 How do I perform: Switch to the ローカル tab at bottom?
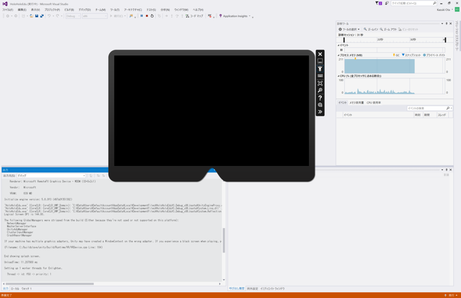click(15, 289)
